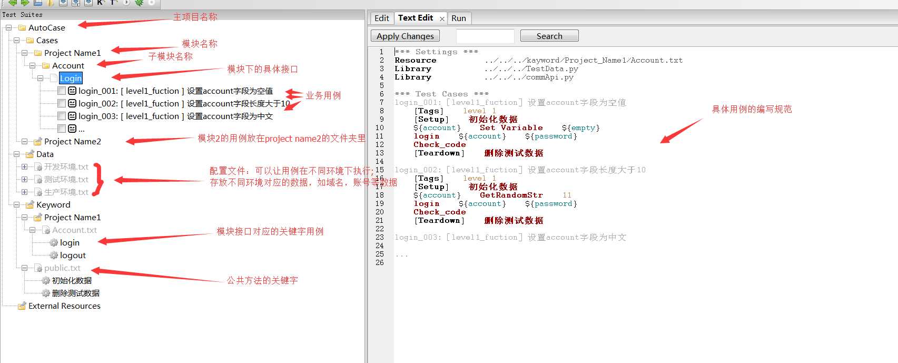898x363 pixels.
Task: Click '[Teardown]' on line 21
Action: [x=439, y=220]
